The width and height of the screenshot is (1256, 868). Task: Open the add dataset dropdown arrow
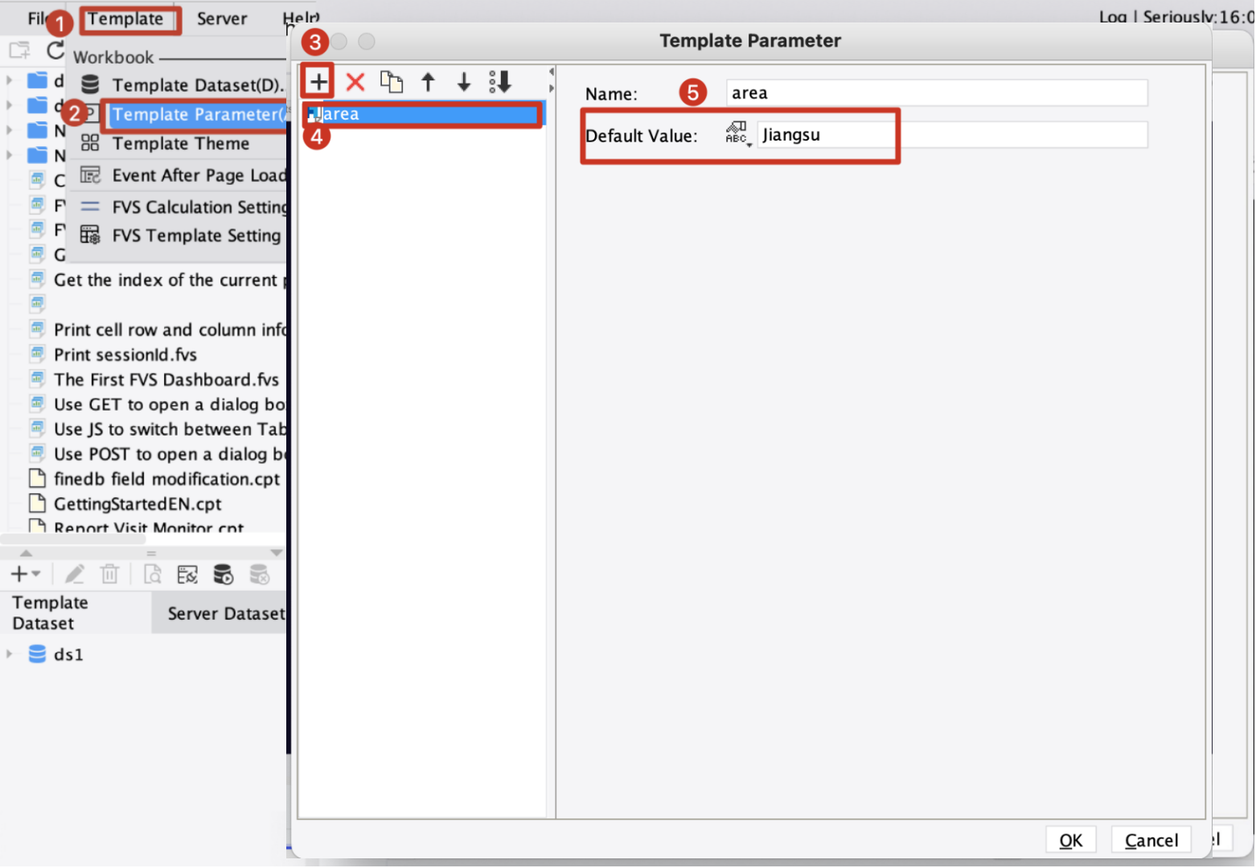36,575
